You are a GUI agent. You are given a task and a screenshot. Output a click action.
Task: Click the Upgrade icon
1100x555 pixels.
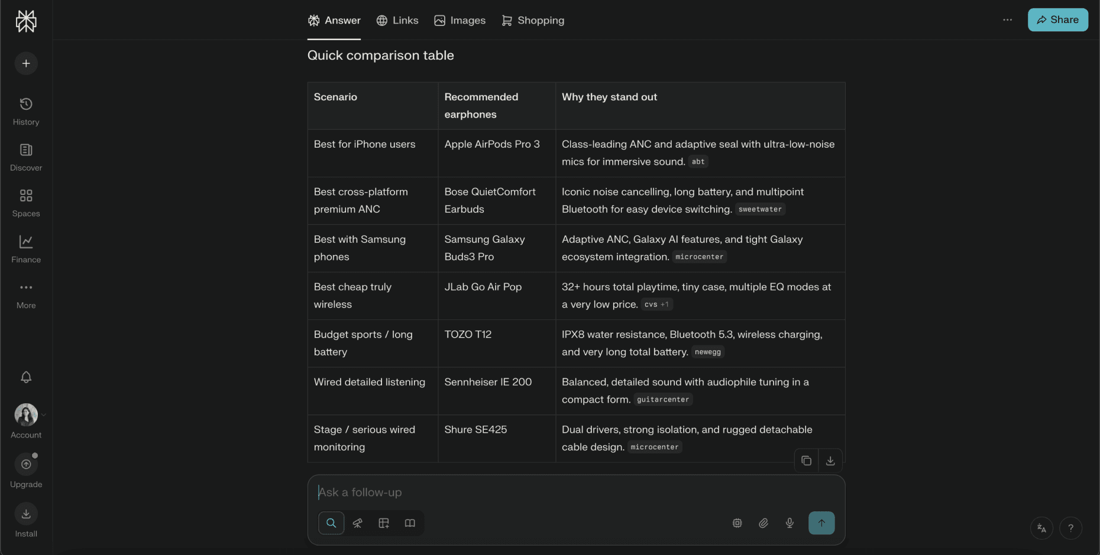pyautogui.click(x=26, y=465)
